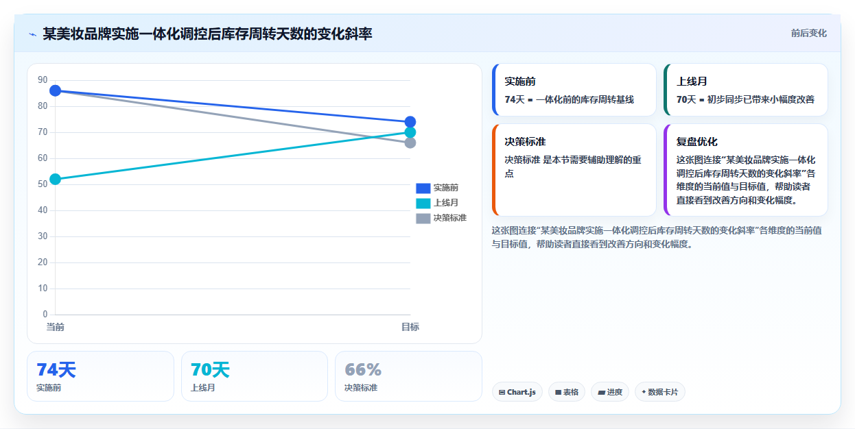Click the 66% stat card

(x=408, y=376)
